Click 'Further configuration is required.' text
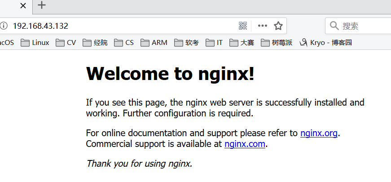Screen dimensions: 391x182 (x=188, y=113)
